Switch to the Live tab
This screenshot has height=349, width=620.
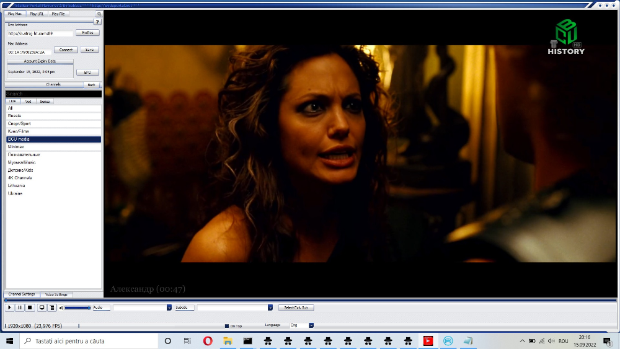tap(12, 102)
